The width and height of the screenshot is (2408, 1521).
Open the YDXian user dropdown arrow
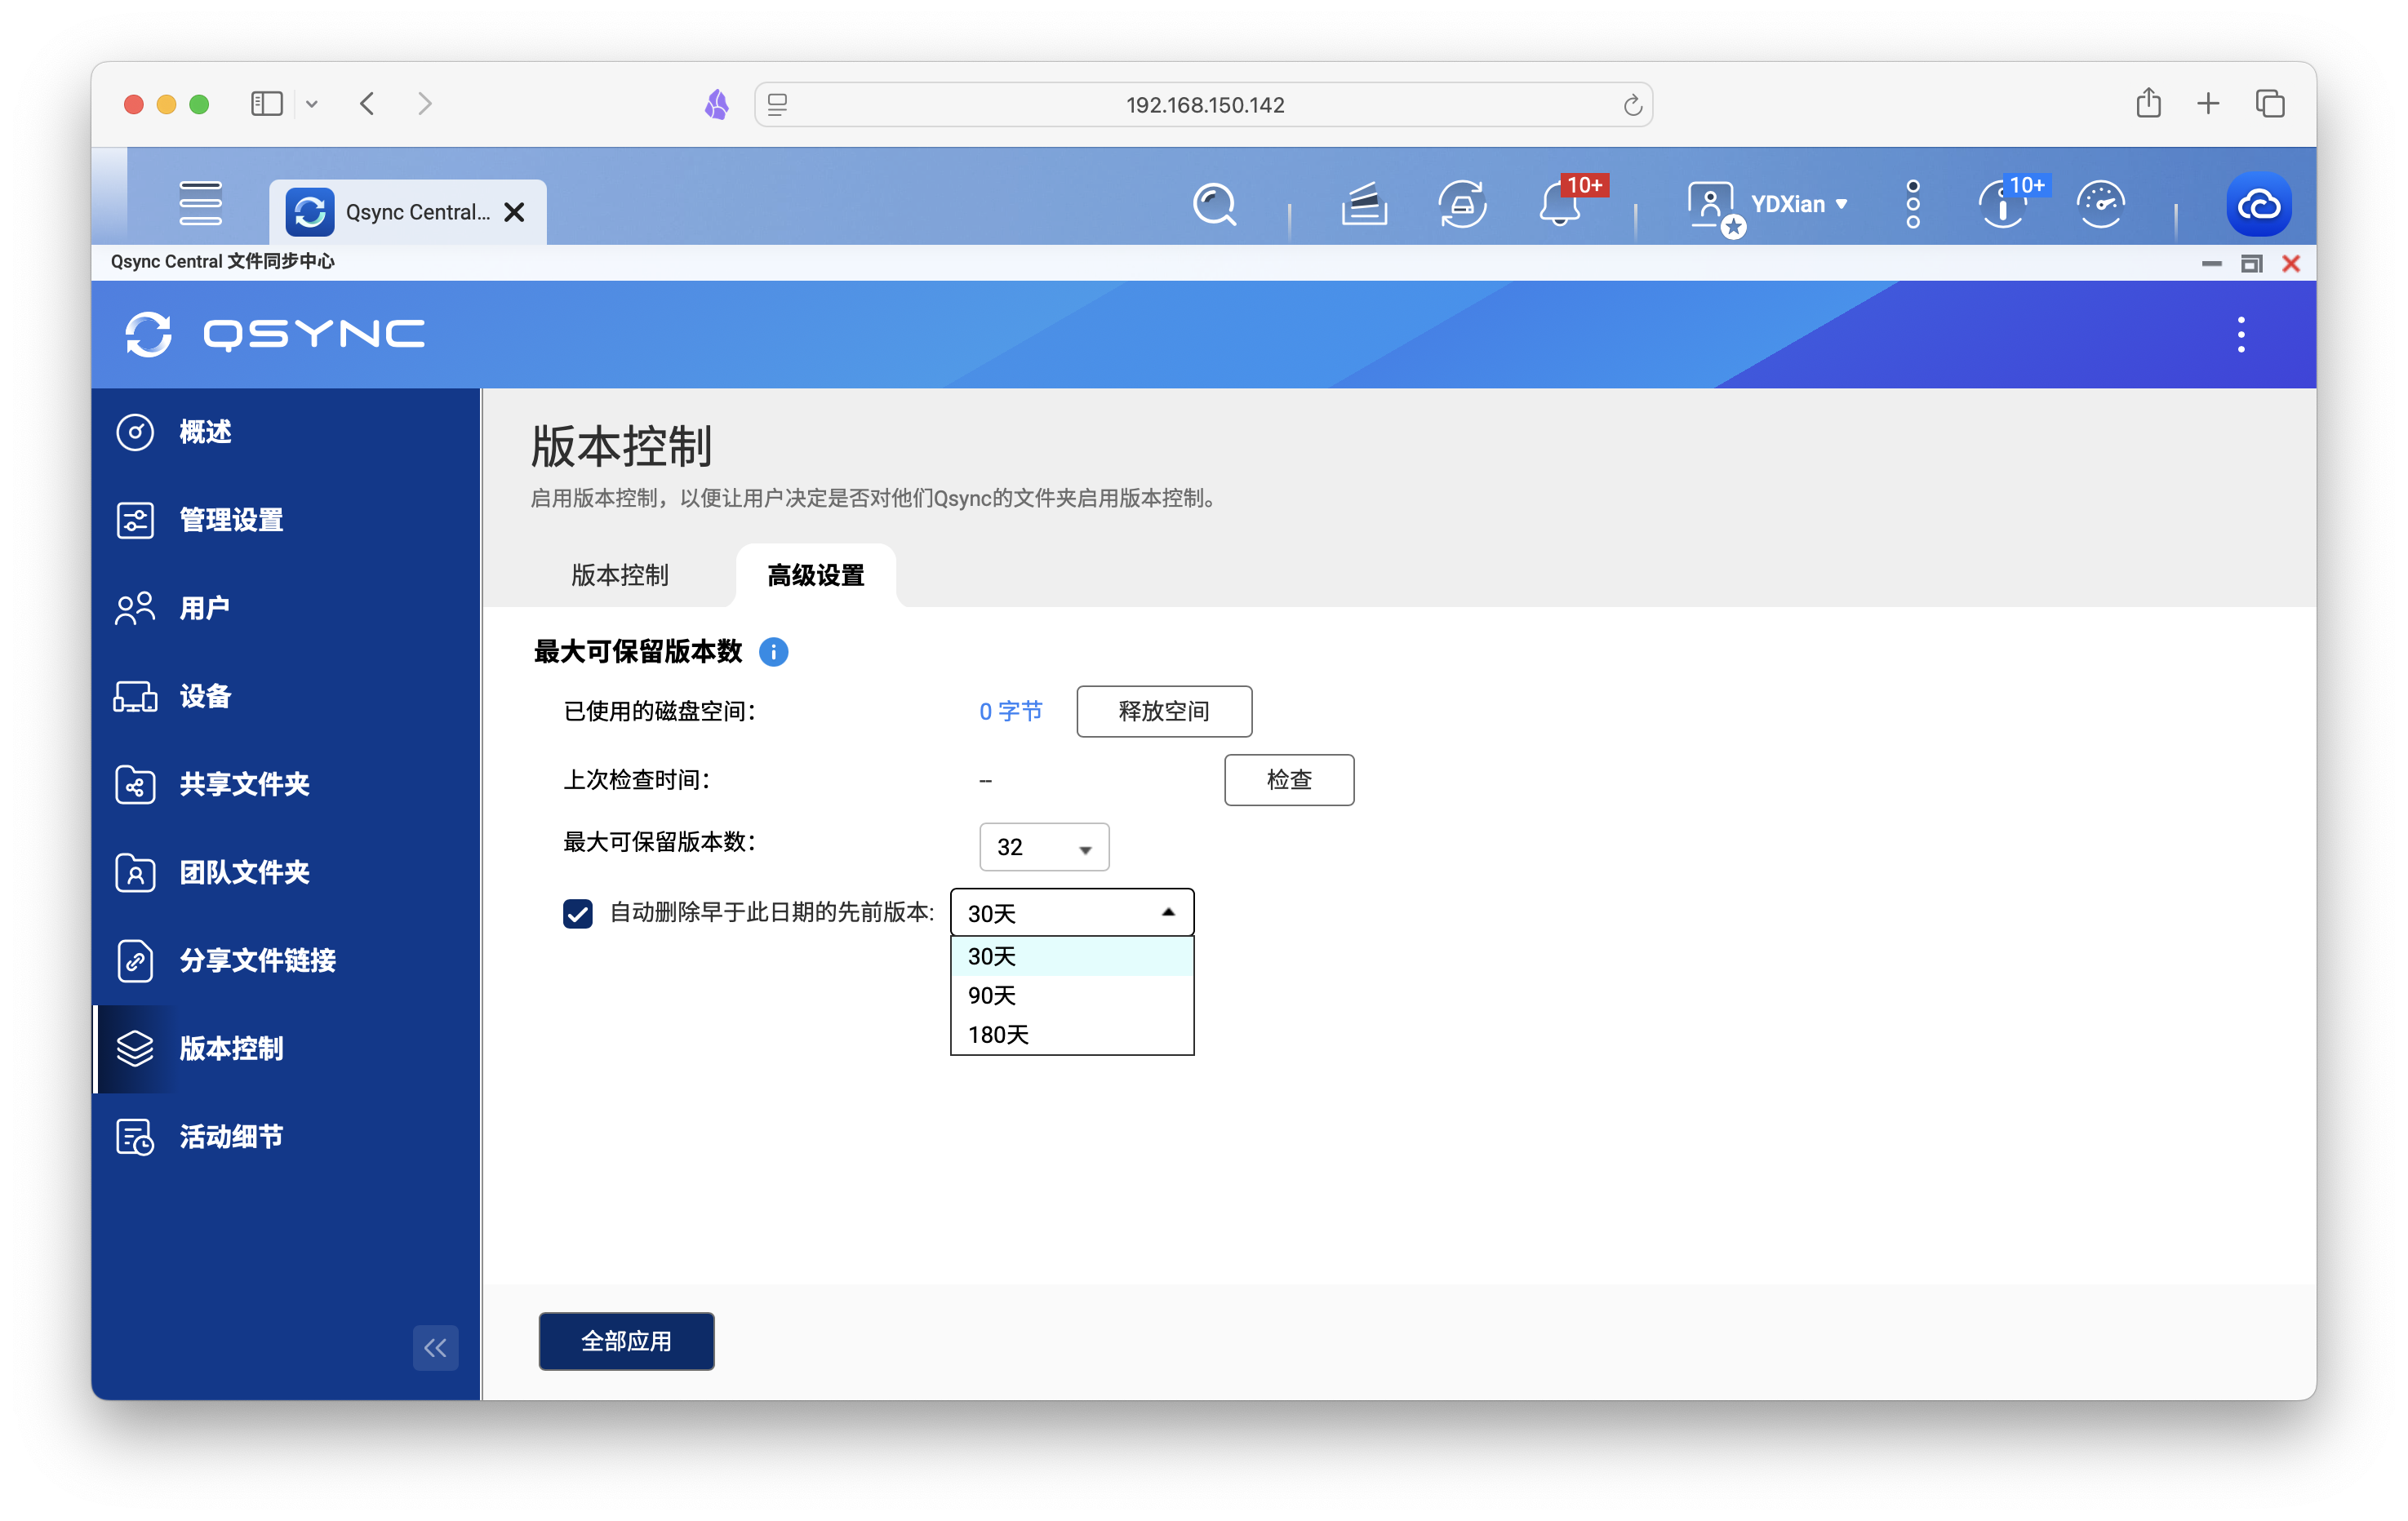click(x=1841, y=205)
